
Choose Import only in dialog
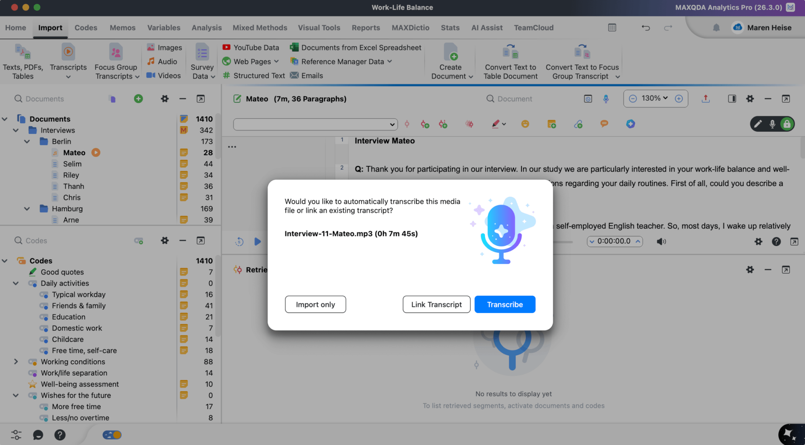coord(315,304)
